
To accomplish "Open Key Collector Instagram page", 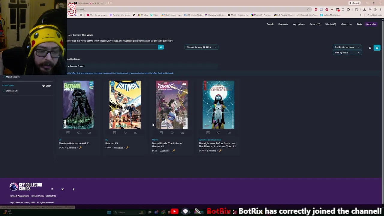I will click(x=52, y=189).
